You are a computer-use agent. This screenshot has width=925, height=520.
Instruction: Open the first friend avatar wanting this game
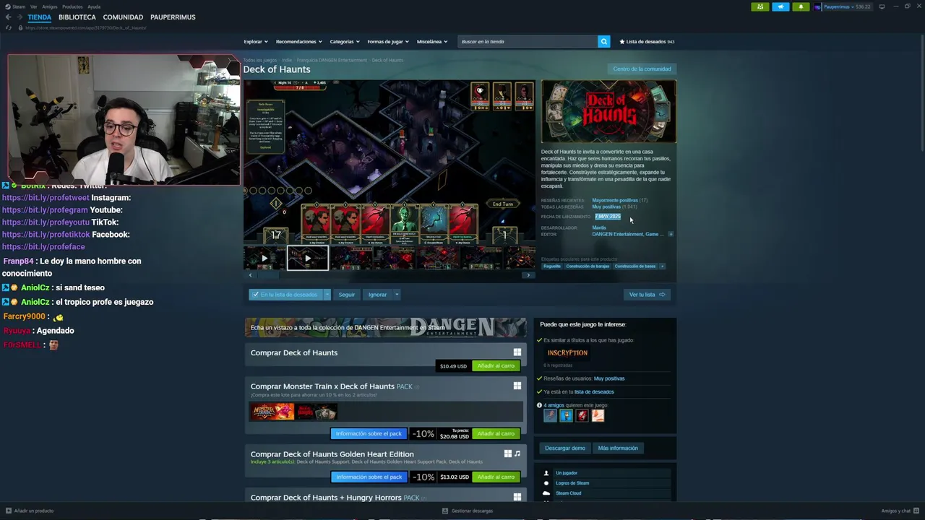(x=550, y=415)
